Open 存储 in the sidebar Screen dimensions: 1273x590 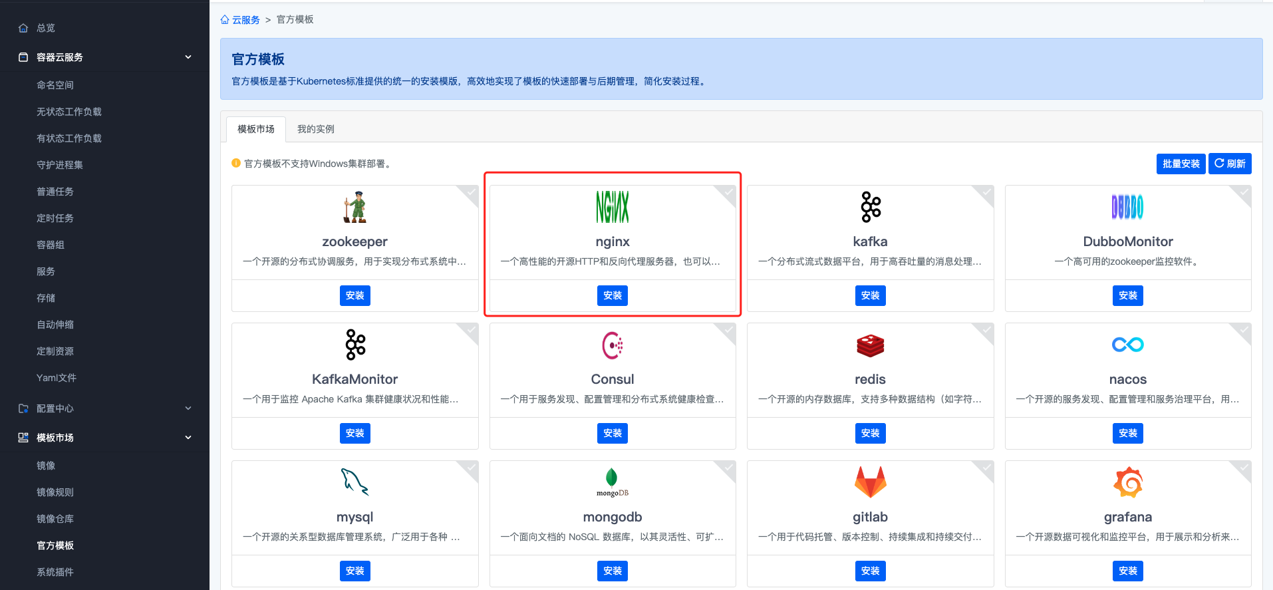click(x=46, y=298)
